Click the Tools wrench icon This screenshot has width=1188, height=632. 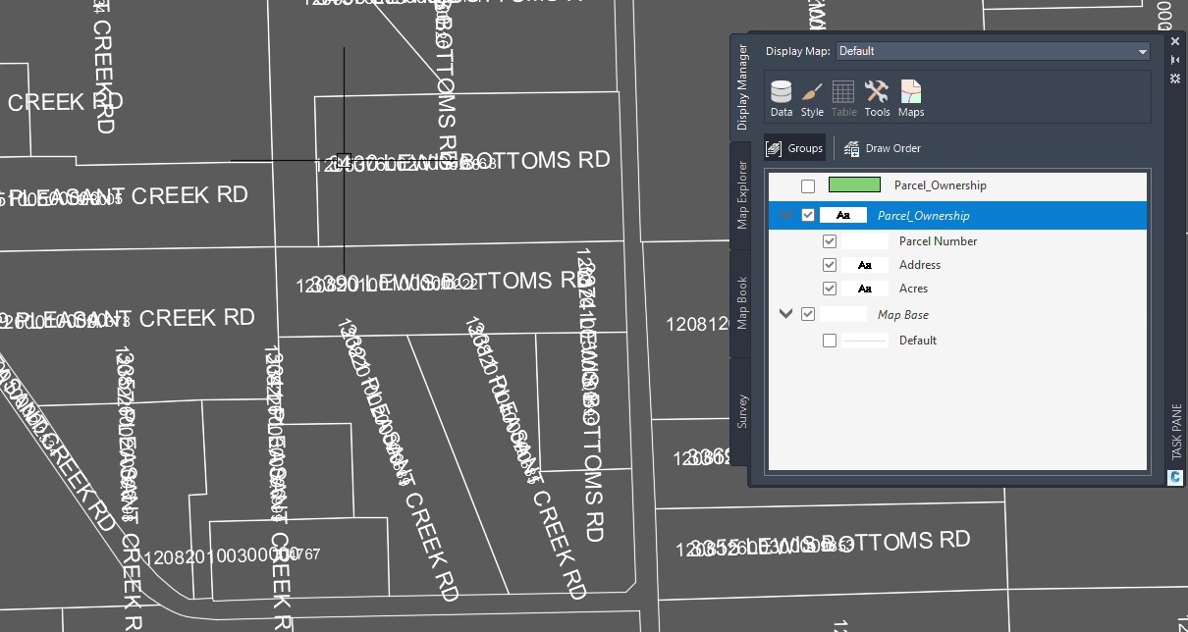(876, 95)
